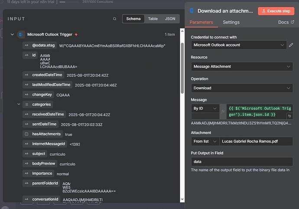Open the Operation dropdown showing Download
Screen dimensions: 299x209
(x=242, y=88)
